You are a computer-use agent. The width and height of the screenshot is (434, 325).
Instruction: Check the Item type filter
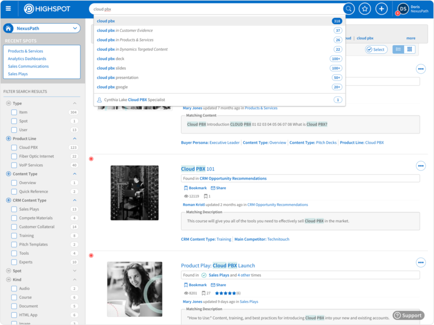14,112
